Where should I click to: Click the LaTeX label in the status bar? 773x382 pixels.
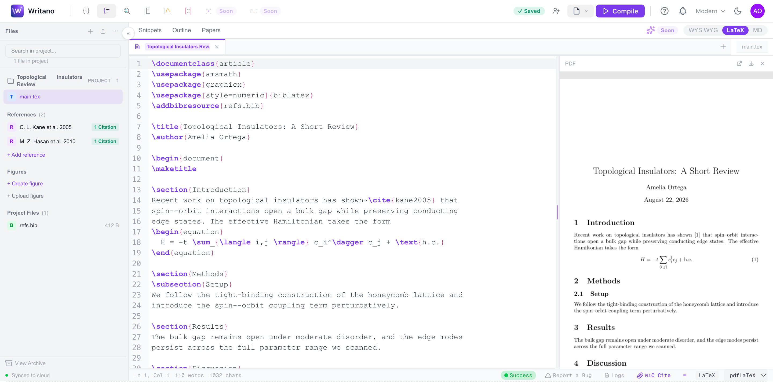pyautogui.click(x=707, y=375)
